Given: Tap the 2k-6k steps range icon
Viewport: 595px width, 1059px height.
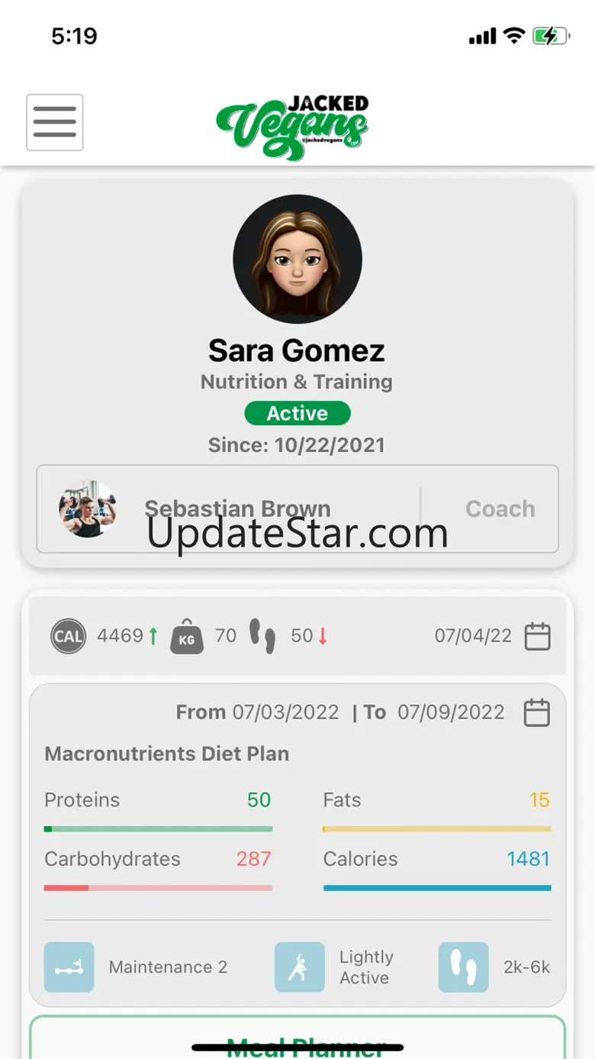Looking at the screenshot, I should click(x=464, y=967).
